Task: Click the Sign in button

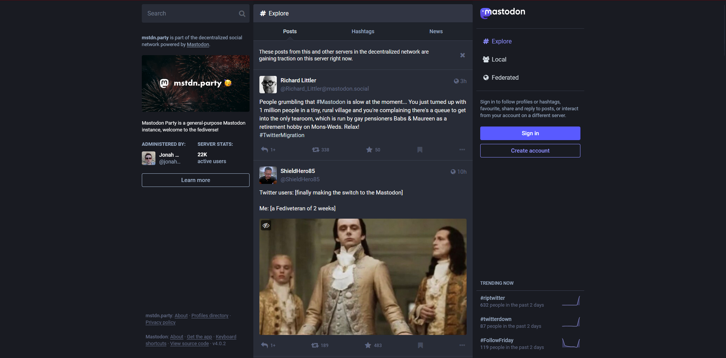Action: (530, 133)
